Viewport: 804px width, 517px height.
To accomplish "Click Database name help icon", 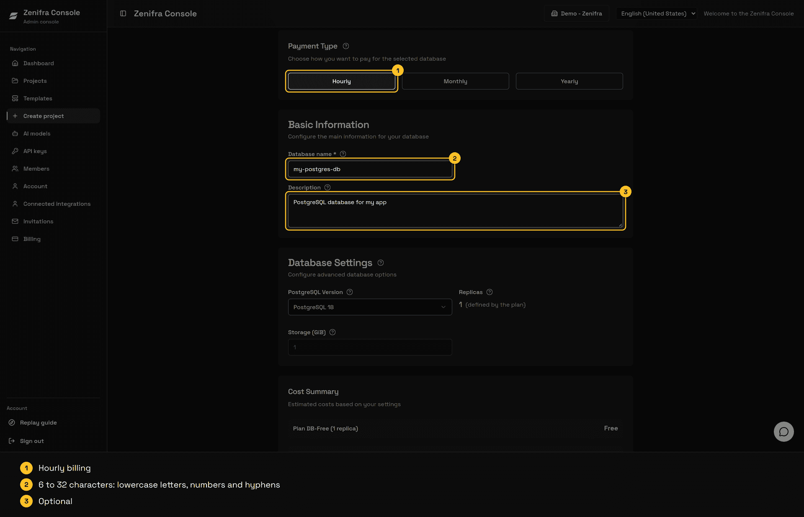I will point(343,154).
